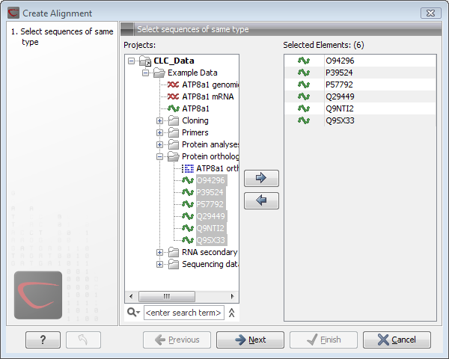Click the Finish button
449x359 pixels.
[323, 340]
